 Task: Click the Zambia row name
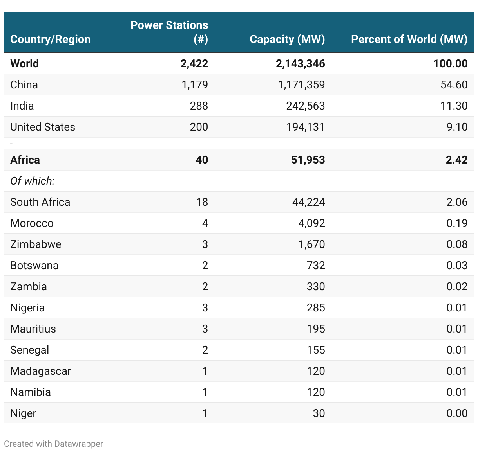pos(29,286)
